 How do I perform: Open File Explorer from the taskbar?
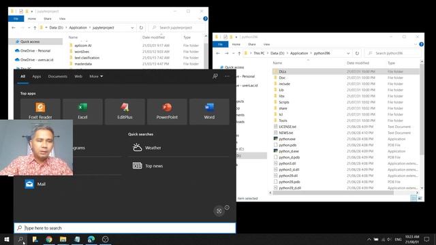coord(63,239)
